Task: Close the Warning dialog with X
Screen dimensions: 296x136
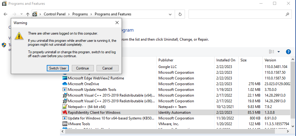Action: coord(117,23)
